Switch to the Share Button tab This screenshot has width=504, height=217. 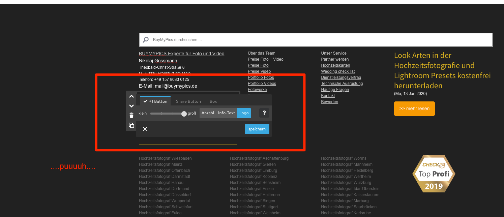click(x=188, y=101)
